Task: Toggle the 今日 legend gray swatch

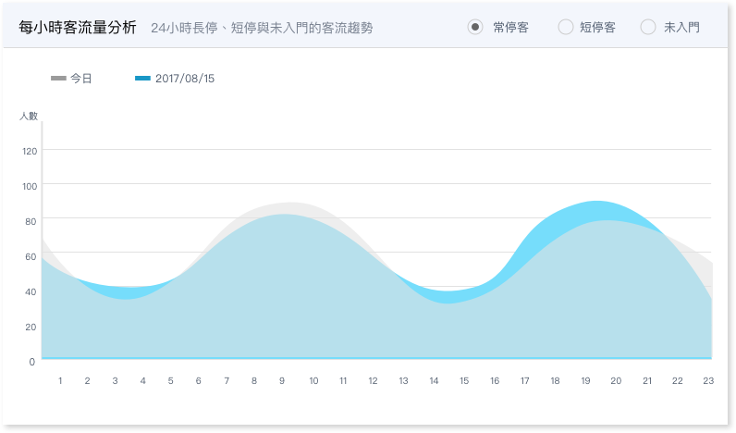Action: (58, 79)
